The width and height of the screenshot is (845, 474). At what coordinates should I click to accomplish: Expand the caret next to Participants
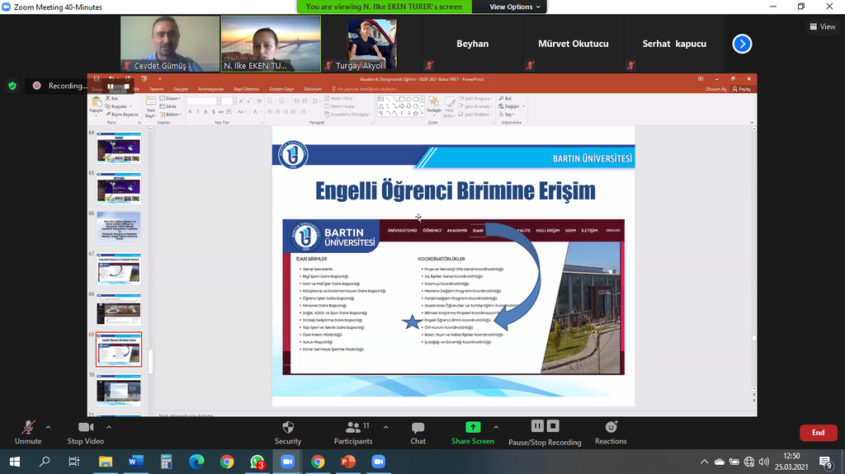386,427
